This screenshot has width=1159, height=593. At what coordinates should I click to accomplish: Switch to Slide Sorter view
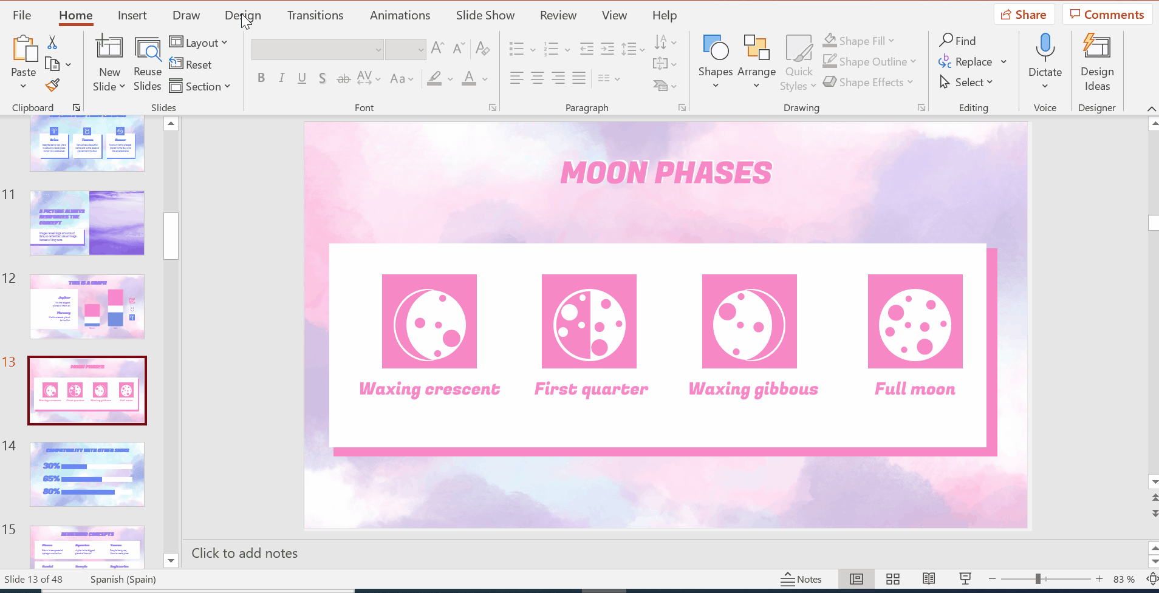click(x=892, y=579)
